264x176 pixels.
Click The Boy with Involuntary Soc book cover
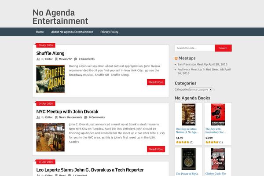point(218,114)
